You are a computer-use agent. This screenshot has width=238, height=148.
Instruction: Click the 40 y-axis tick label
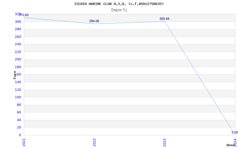pyautogui.click(x=19, y=120)
